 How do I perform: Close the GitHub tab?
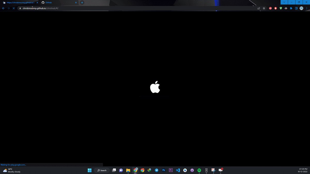pos(76,3)
